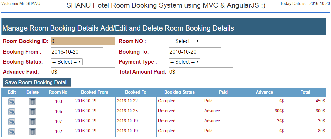Open the Room NO dropdown

tap(185, 41)
